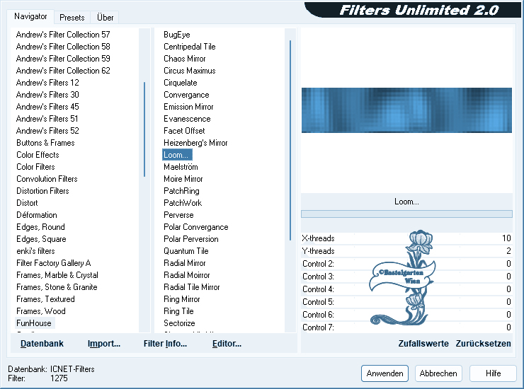The height and width of the screenshot is (389, 524).
Task: Choose the Radial Tile Mirror filter
Action: (x=192, y=287)
